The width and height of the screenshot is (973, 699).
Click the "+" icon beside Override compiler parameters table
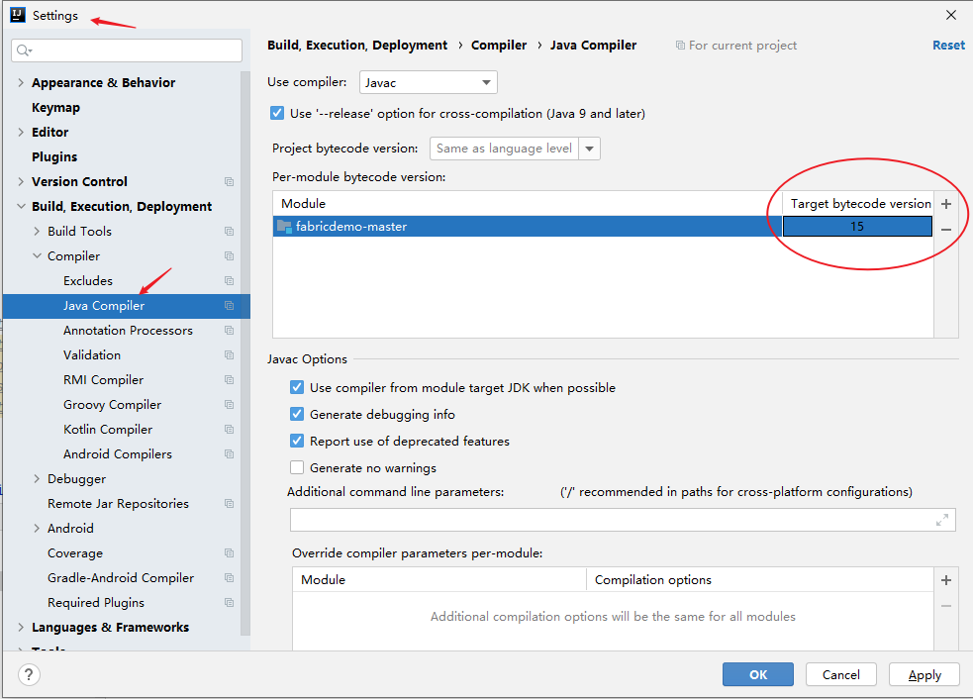click(x=945, y=579)
